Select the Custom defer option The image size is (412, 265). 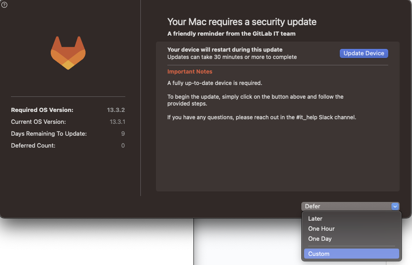[319, 254]
